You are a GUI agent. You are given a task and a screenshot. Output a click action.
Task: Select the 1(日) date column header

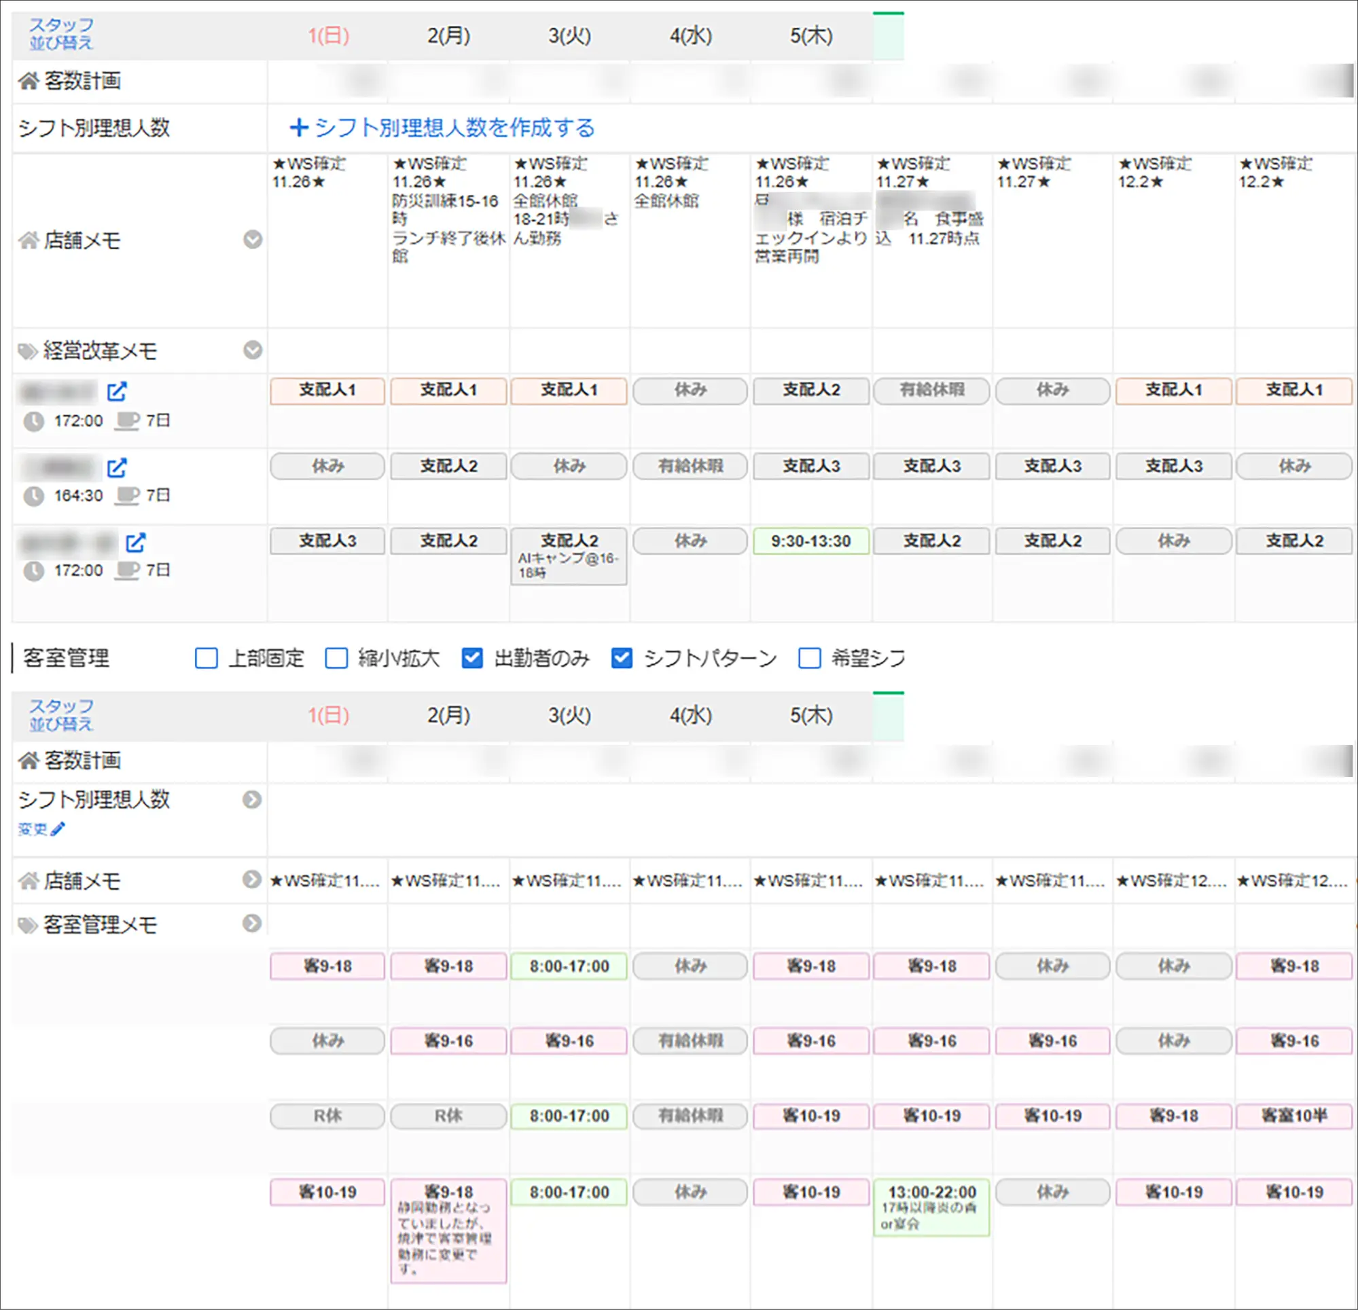pyautogui.click(x=327, y=35)
